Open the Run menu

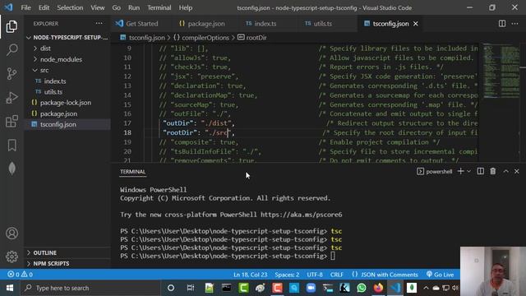point(134,7)
